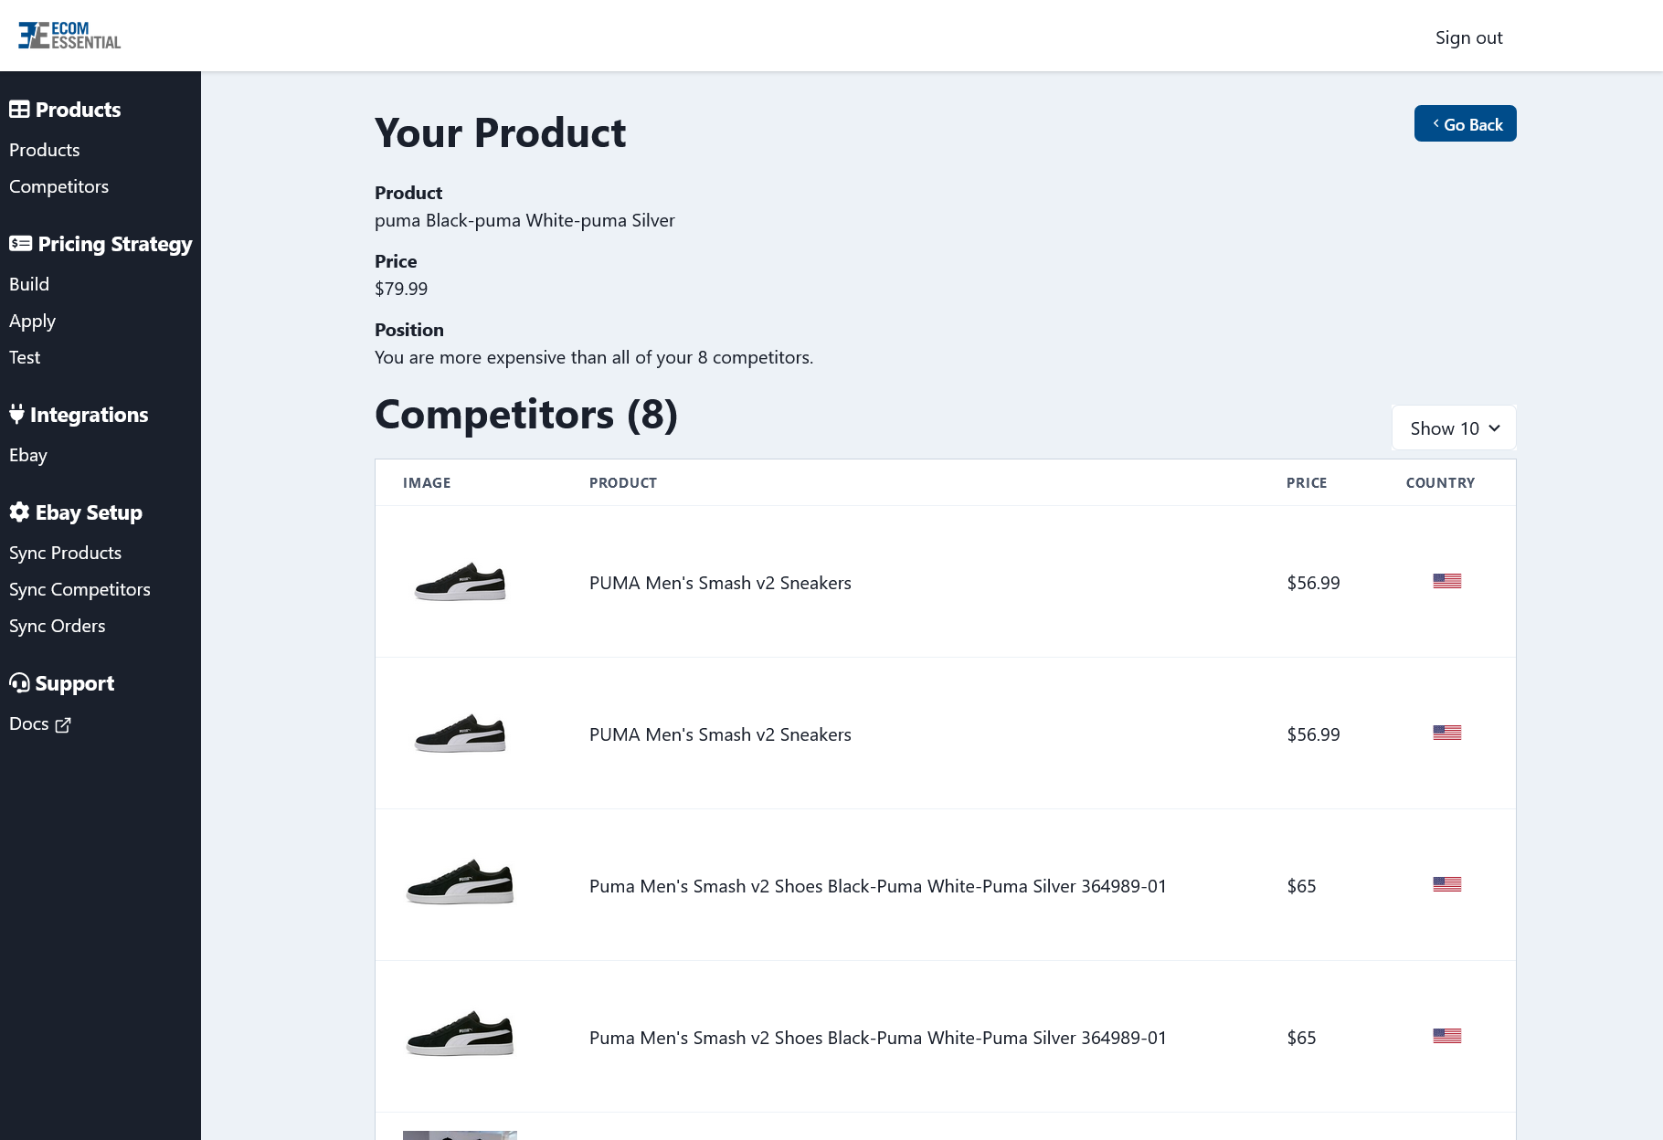This screenshot has width=1663, height=1140.
Task: Click the Integrations plug icon
Action: 17,414
